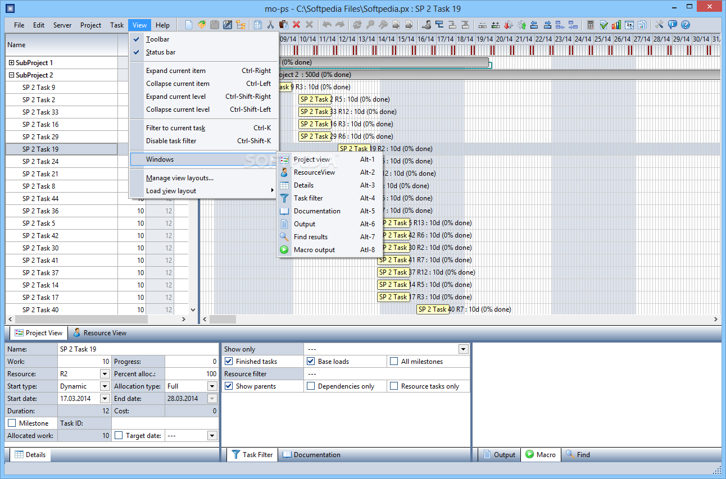Click the red X delete icon
This screenshot has height=479, width=726.
[x=296, y=25]
